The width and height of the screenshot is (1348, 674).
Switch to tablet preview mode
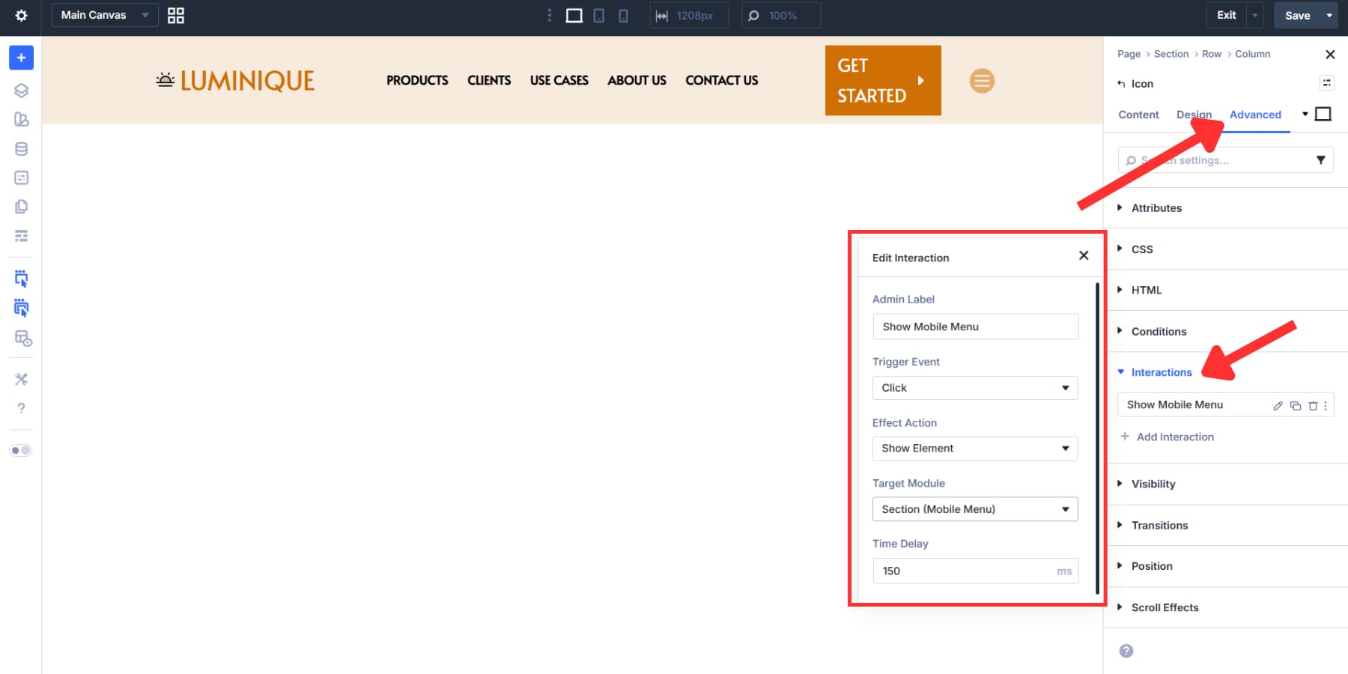point(598,15)
